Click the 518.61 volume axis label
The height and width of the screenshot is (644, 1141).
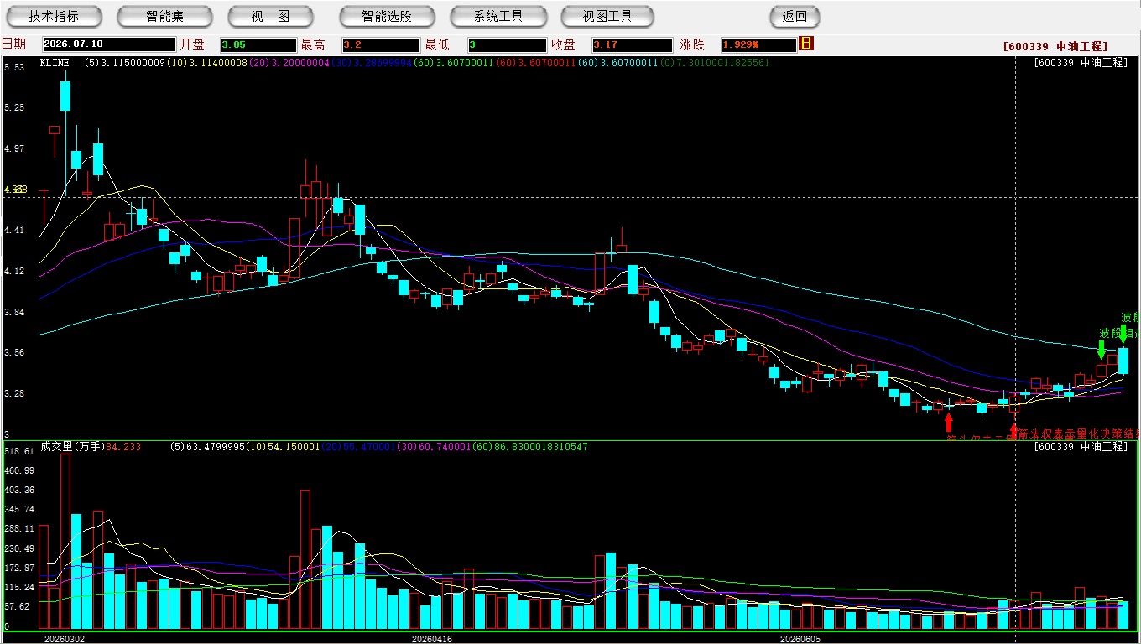pyautogui.click(x=18, y=451)
